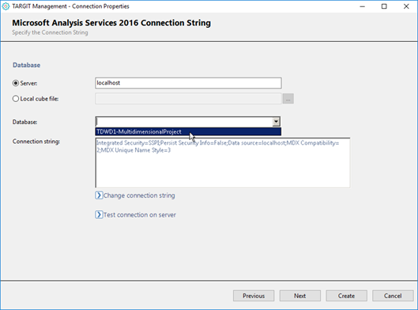Click the Change connection string link text
Screen dimensions: 418x310
pos(139,195)
